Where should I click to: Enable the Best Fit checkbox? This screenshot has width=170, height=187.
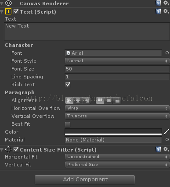(68, 124)
